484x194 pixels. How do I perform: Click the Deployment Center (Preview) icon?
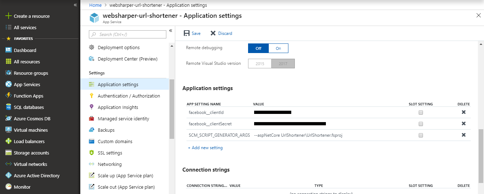91,59
